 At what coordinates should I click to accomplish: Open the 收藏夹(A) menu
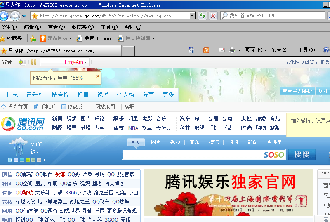(83, 27)
